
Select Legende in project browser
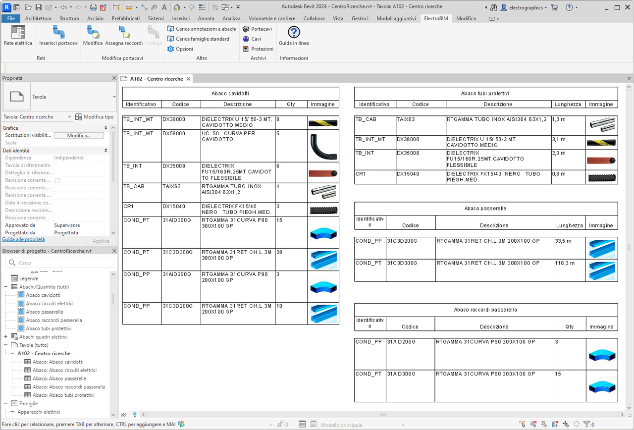[28, 278]
